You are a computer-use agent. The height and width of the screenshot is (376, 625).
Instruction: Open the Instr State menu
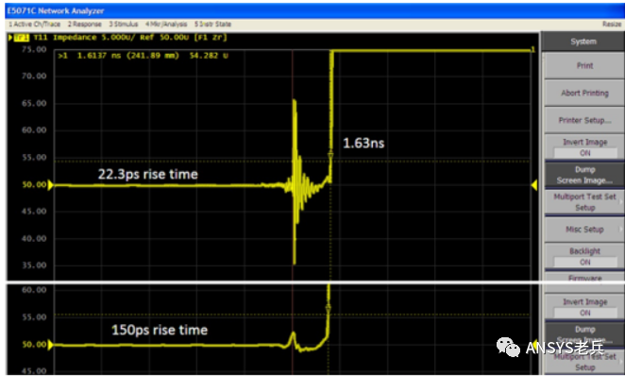pyautogui.click(x=212, y=24)
